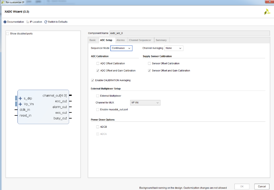Open the Channel Averaging dropdown

(174, 48)
